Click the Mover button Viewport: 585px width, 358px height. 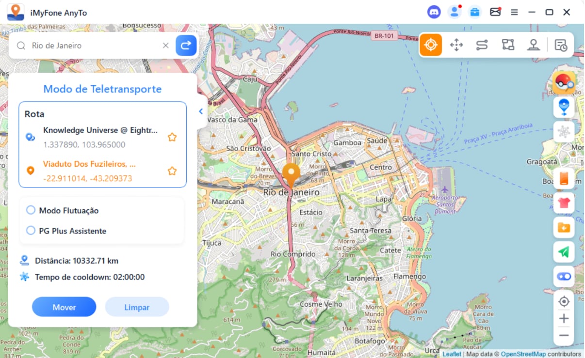point(64,307)
